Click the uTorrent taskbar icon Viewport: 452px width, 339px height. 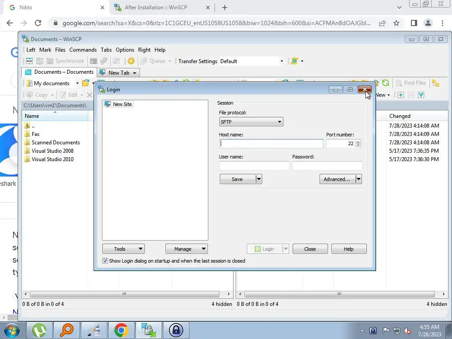pos(39,330)
